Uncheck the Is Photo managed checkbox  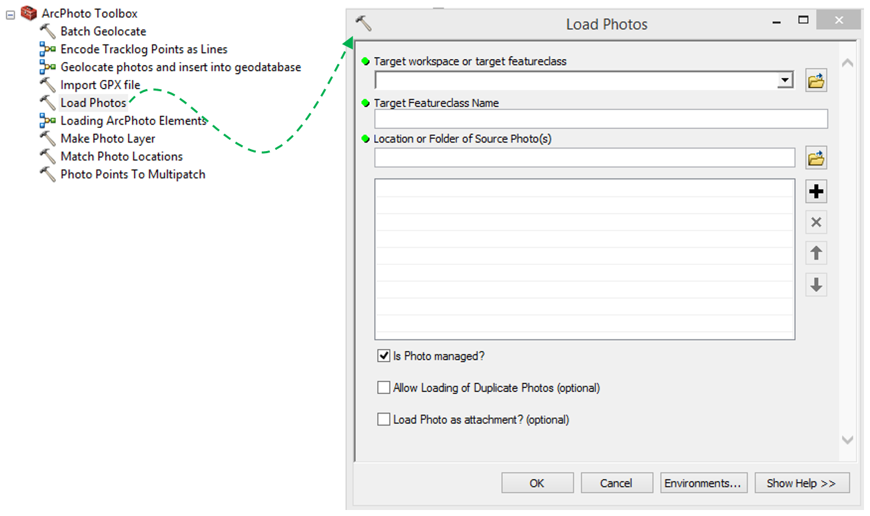pos(384,356)
